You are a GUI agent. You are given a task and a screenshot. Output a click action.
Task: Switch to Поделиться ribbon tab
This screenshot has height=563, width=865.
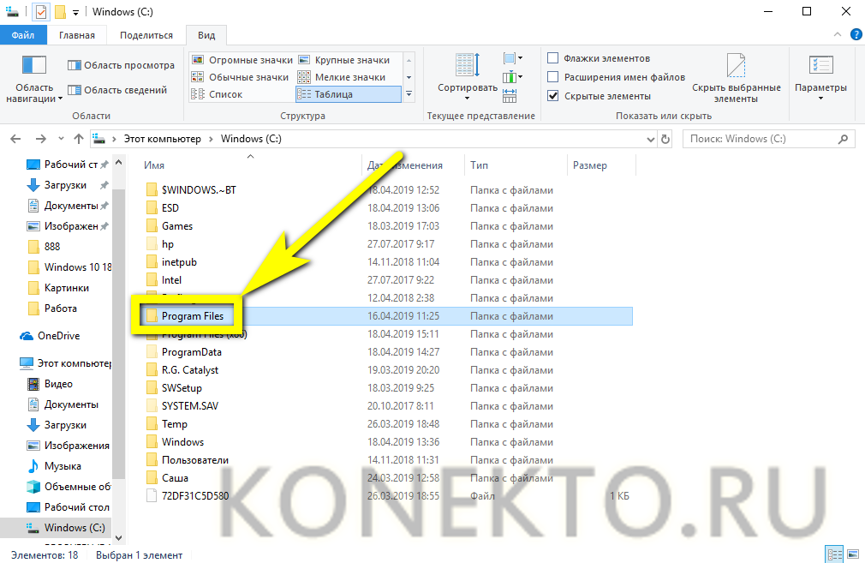tap(146, 35)
